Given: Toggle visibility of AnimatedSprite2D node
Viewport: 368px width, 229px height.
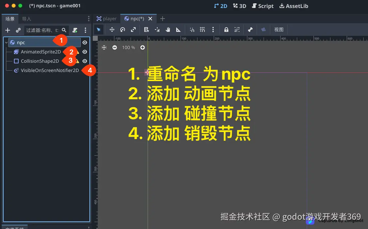Looking at the screenshot, I should (85, 52).
